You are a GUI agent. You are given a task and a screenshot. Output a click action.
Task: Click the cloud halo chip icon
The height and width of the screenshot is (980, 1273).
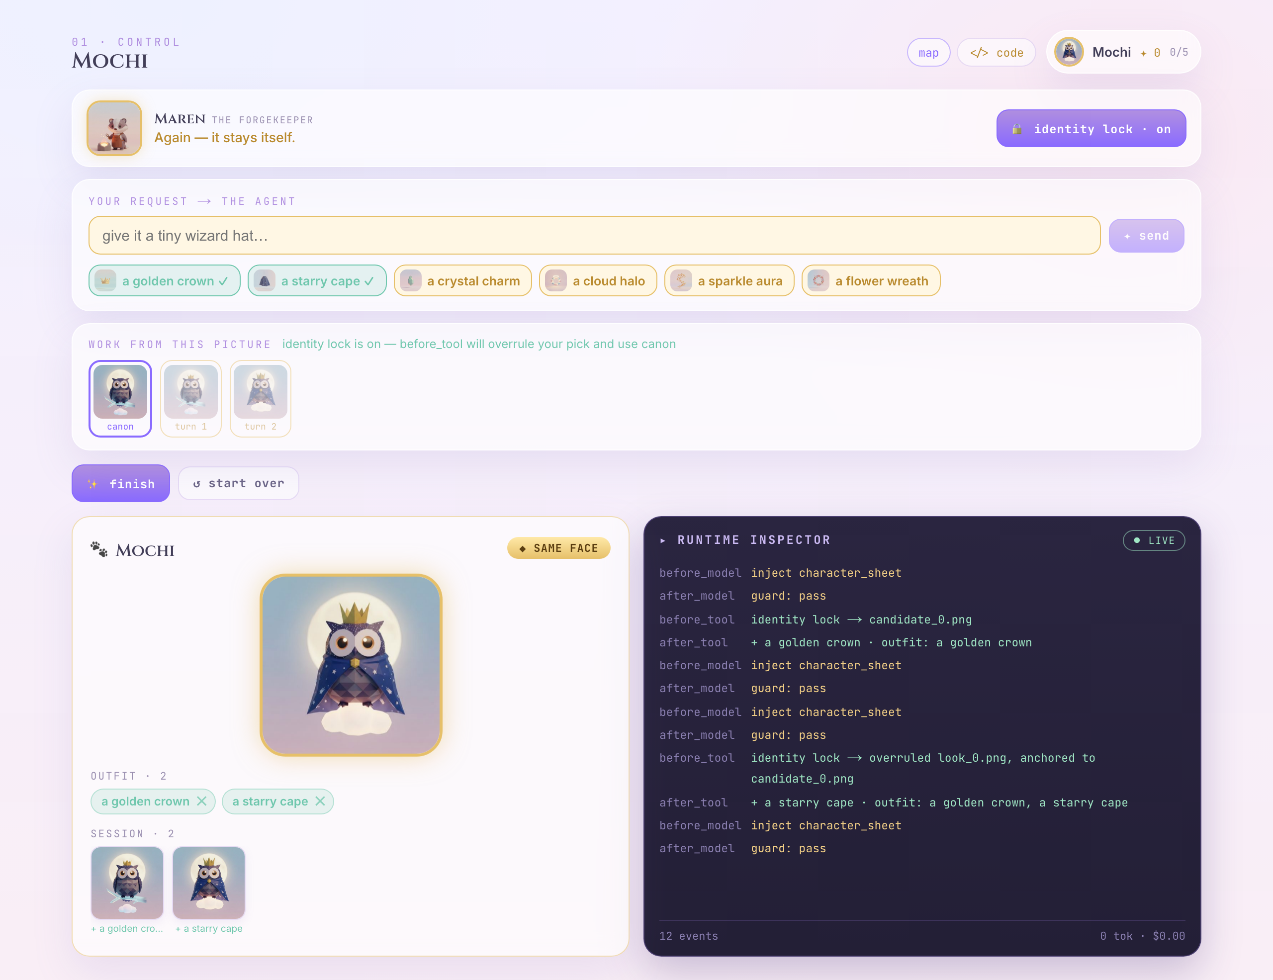coord(556,281)
